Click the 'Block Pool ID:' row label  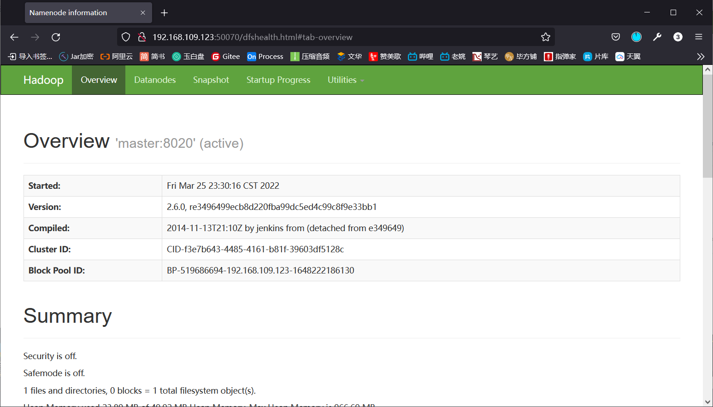point(57,271)
